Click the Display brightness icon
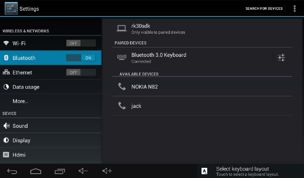 [x=6, y=140]
